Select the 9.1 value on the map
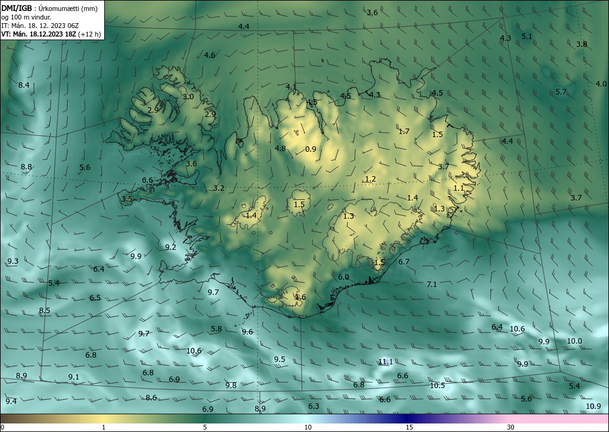This screenshot has width=609, height=432. pyautogui.click(x=74, y=377)
